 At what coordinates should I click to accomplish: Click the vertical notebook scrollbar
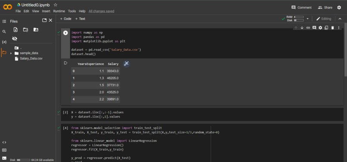[345, 49]
